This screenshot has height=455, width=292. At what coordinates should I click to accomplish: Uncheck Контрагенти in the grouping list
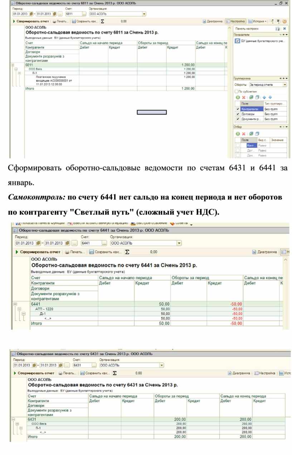click(x=237, y=109)
